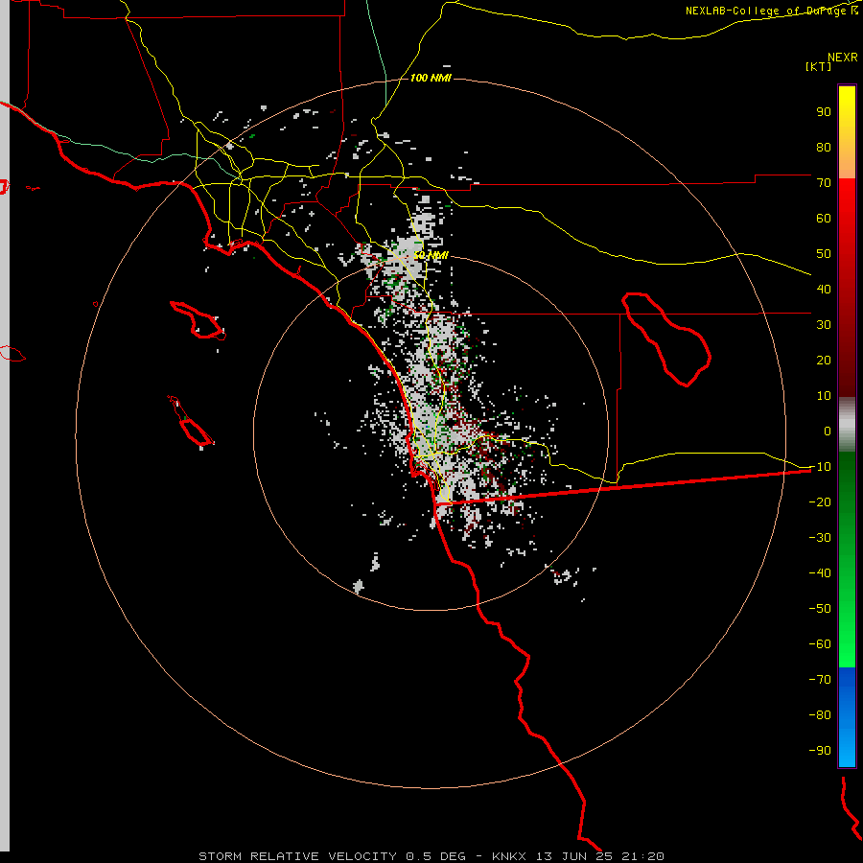Pick the blue segment of the color bar
Image resolution: width=863 pixels, height=863 pixels.
847,716
